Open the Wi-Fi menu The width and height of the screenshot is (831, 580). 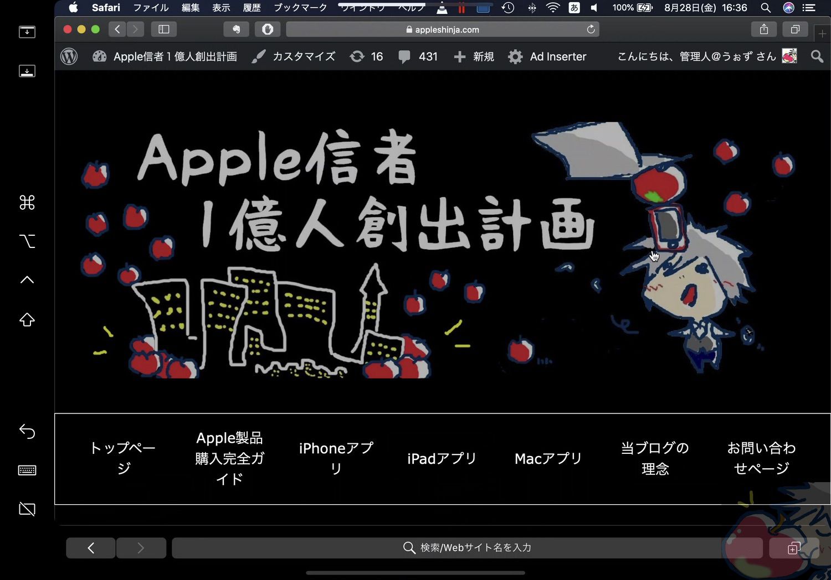552,8
